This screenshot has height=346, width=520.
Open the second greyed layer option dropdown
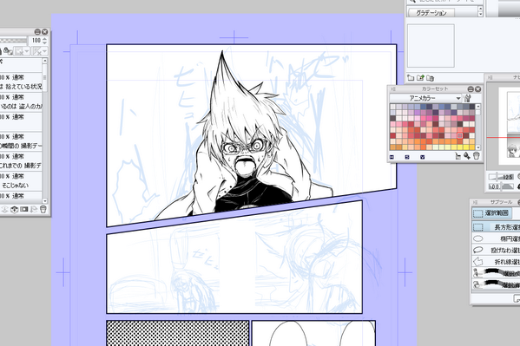[40, 51]
